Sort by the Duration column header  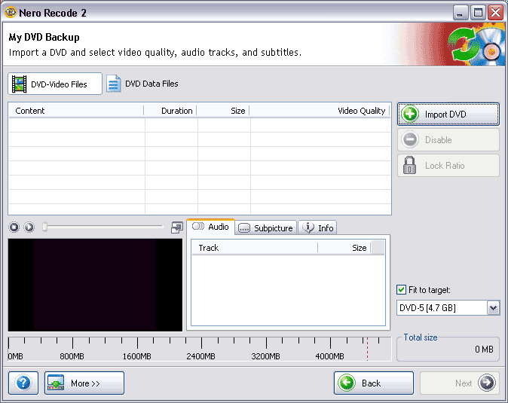pos(171,111)
